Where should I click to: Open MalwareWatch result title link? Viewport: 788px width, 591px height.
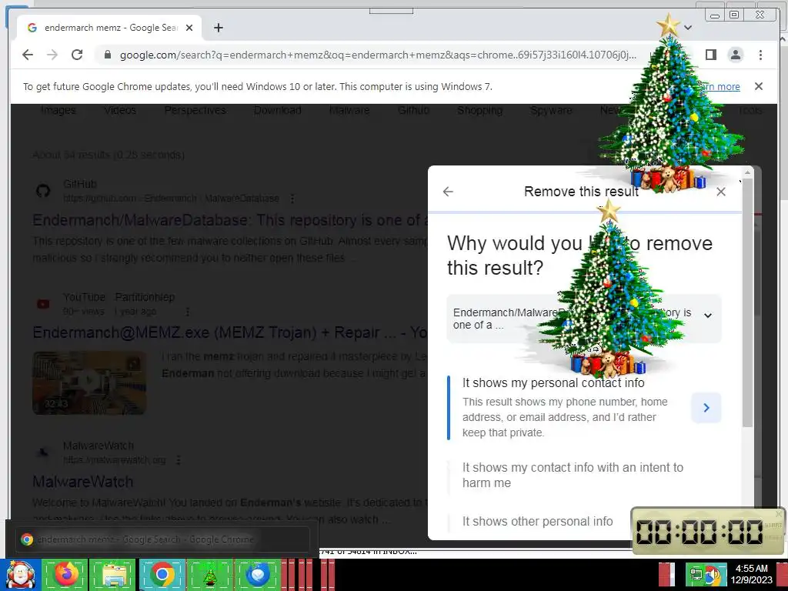83,482
